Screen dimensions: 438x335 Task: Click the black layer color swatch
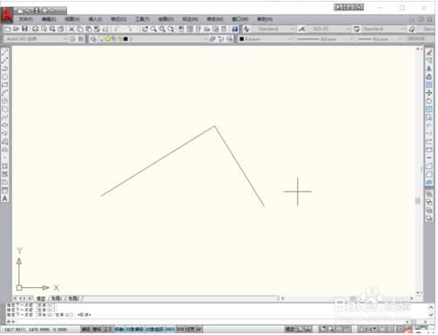click(125, 39)
